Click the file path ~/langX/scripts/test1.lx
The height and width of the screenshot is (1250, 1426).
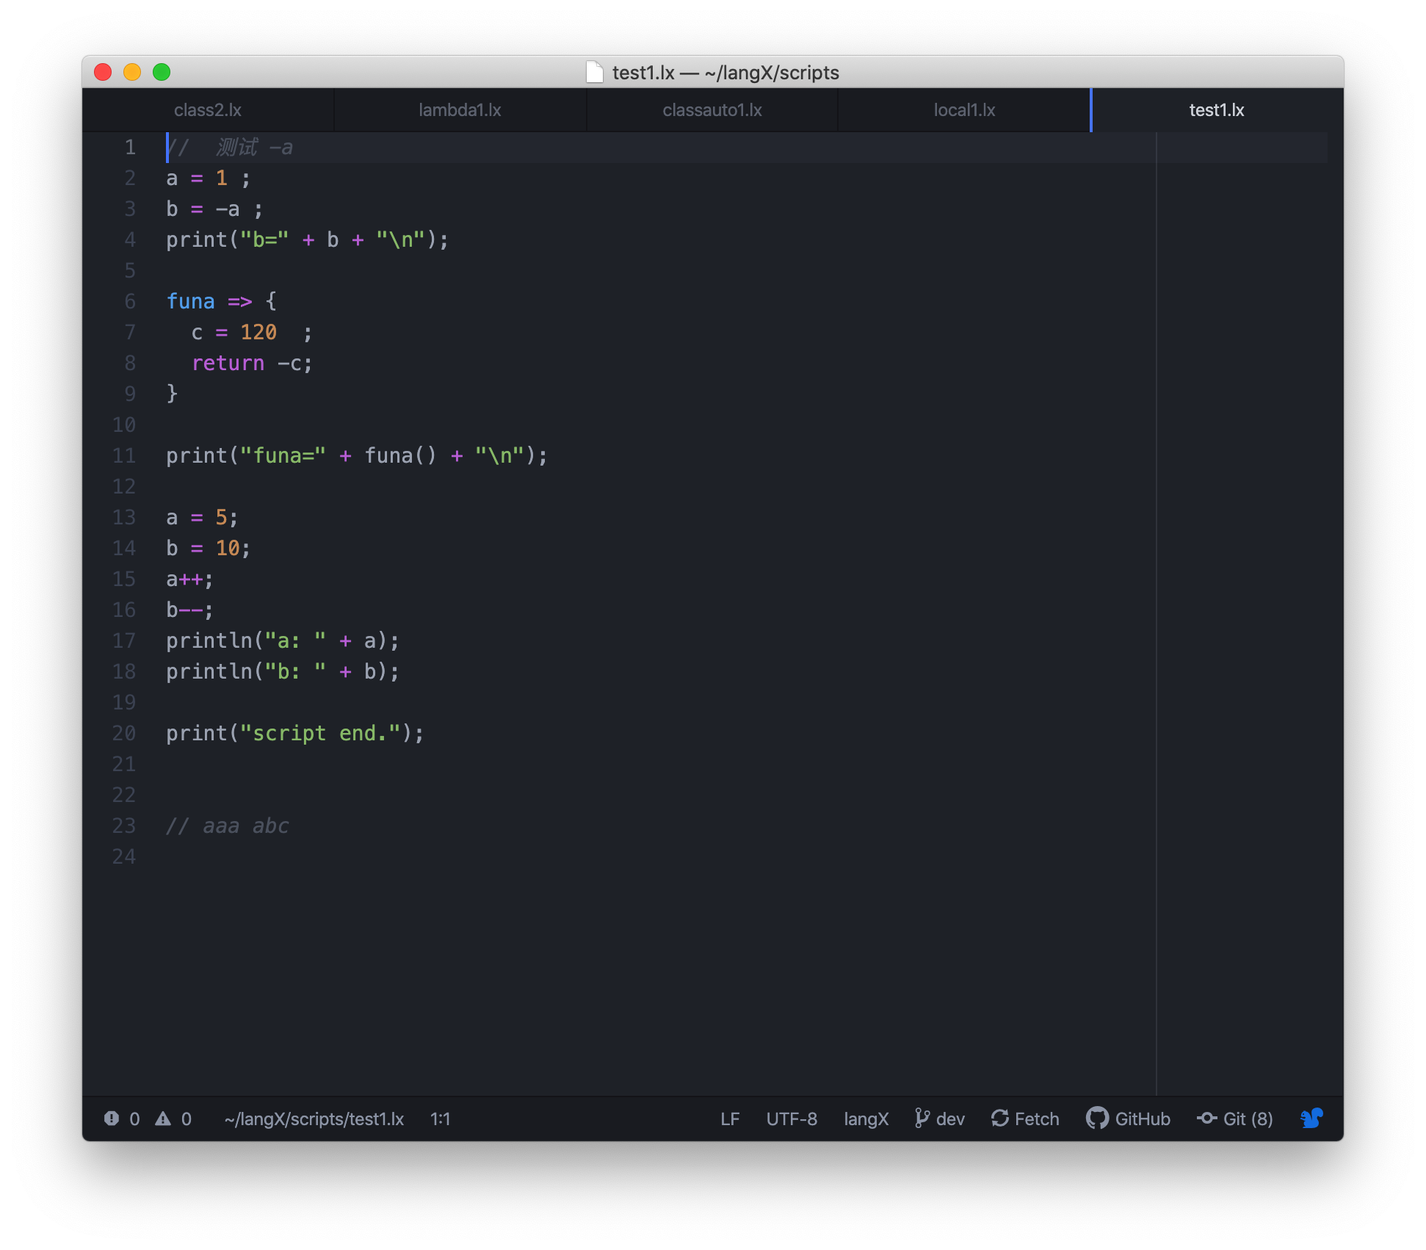click(x=314, y=1119)
